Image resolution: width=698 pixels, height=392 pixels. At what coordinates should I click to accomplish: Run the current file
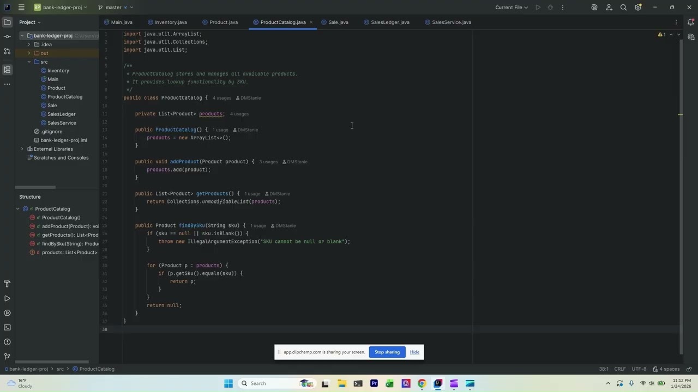pyautogui.click(x=538, y=7)
